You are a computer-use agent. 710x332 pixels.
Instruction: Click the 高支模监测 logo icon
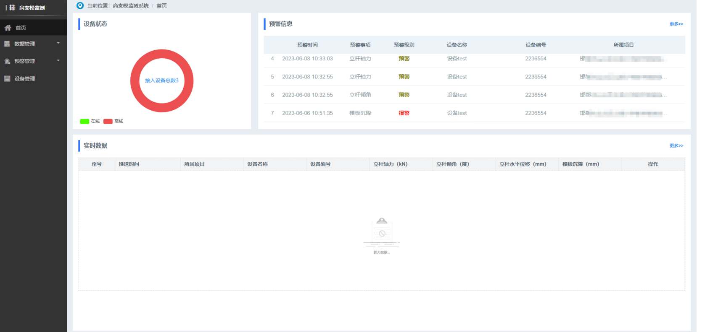point(12,8)
